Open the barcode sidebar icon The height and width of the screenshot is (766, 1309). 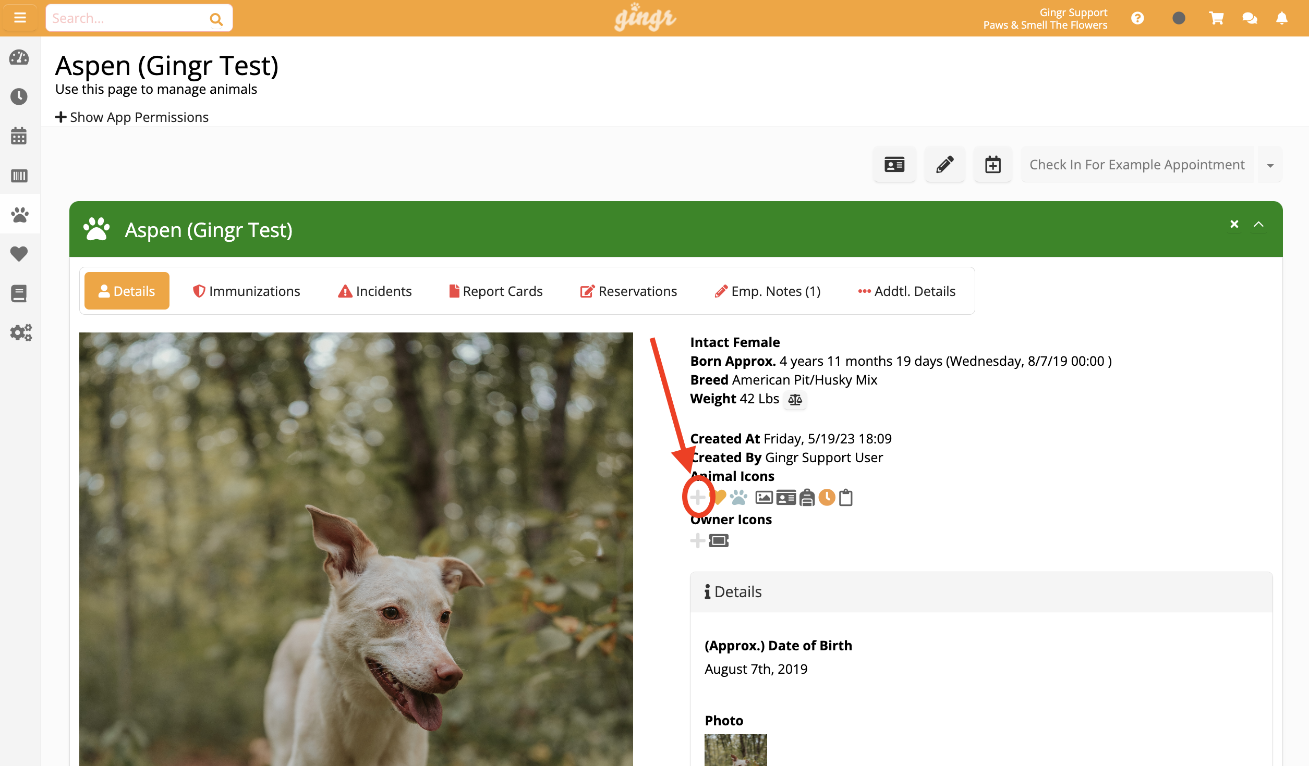click(19, 176)
